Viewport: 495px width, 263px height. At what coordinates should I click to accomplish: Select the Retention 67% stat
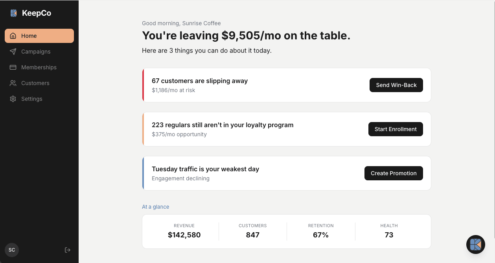click(321, 231)
